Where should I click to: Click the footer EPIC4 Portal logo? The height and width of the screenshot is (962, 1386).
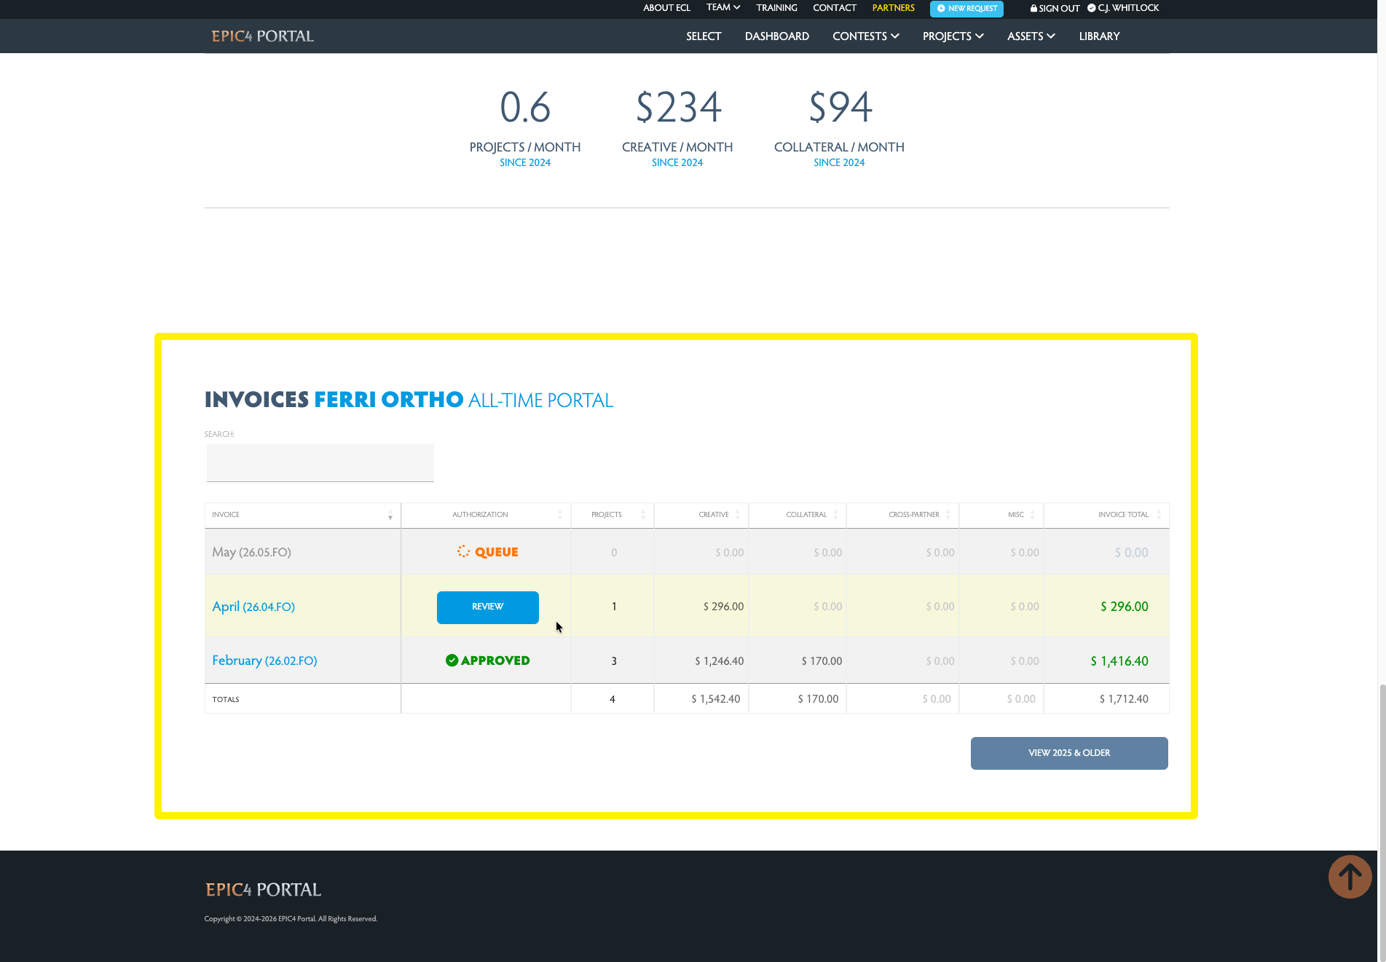pos(263,890)
